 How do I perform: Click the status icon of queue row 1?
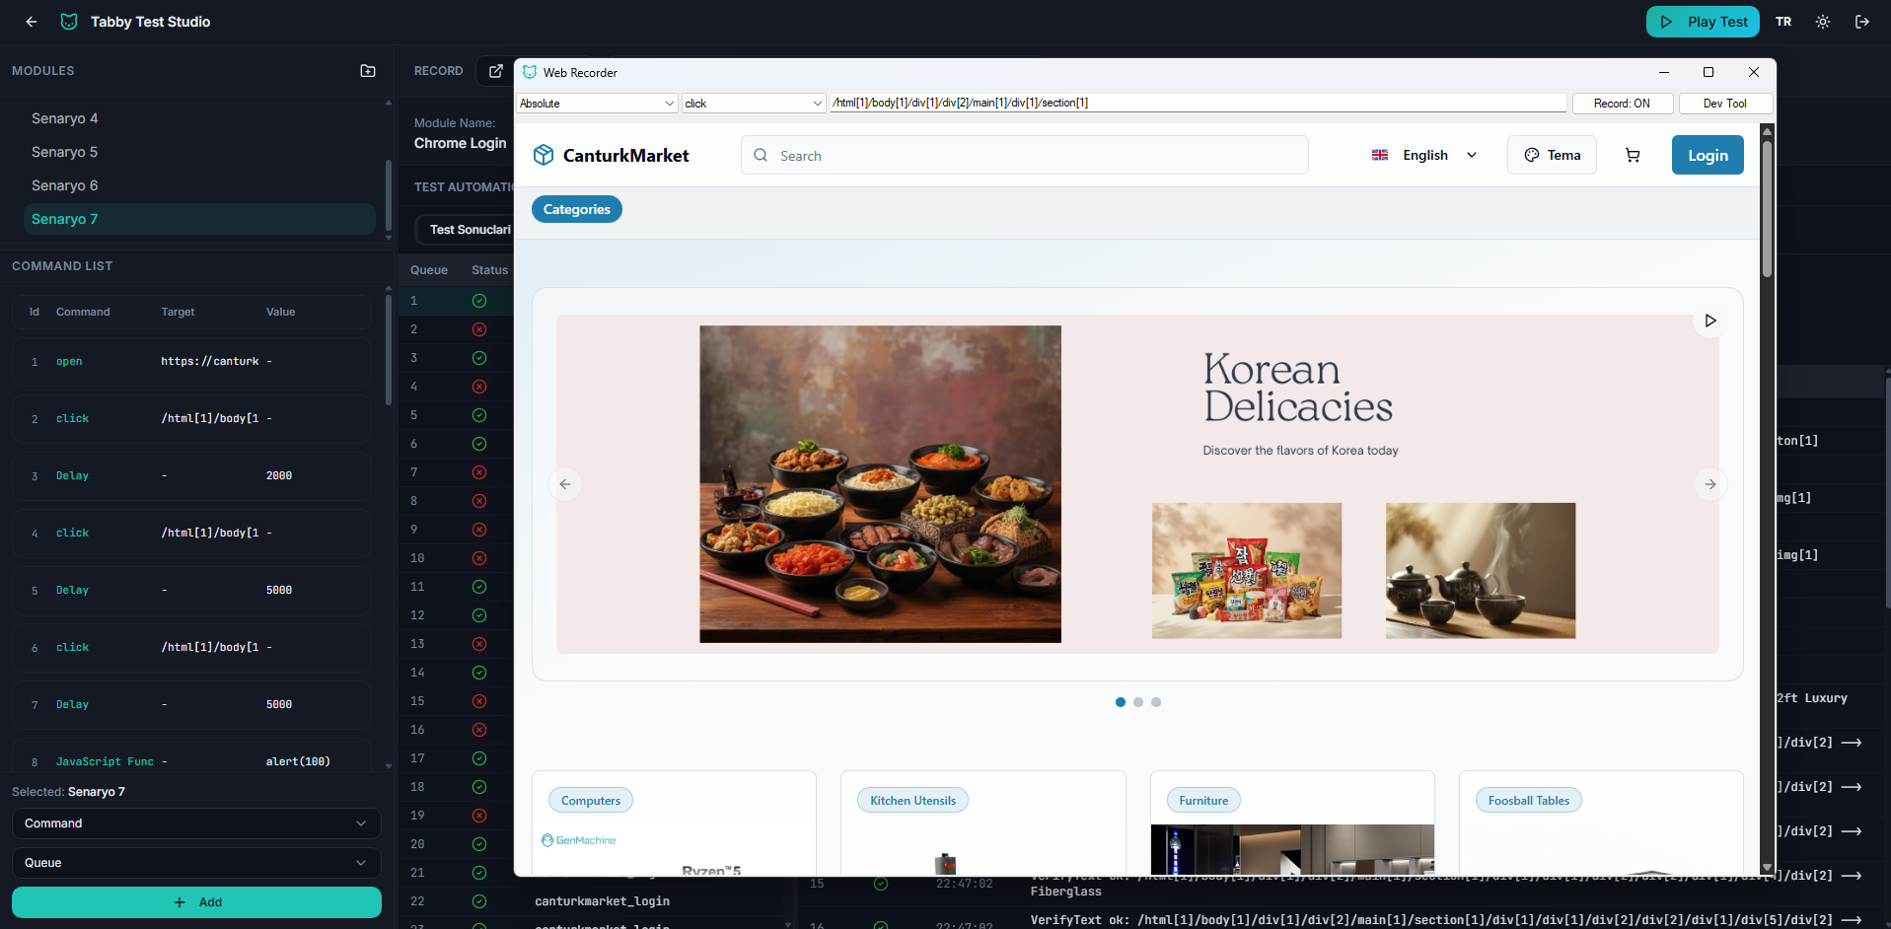tap(479, 301)
